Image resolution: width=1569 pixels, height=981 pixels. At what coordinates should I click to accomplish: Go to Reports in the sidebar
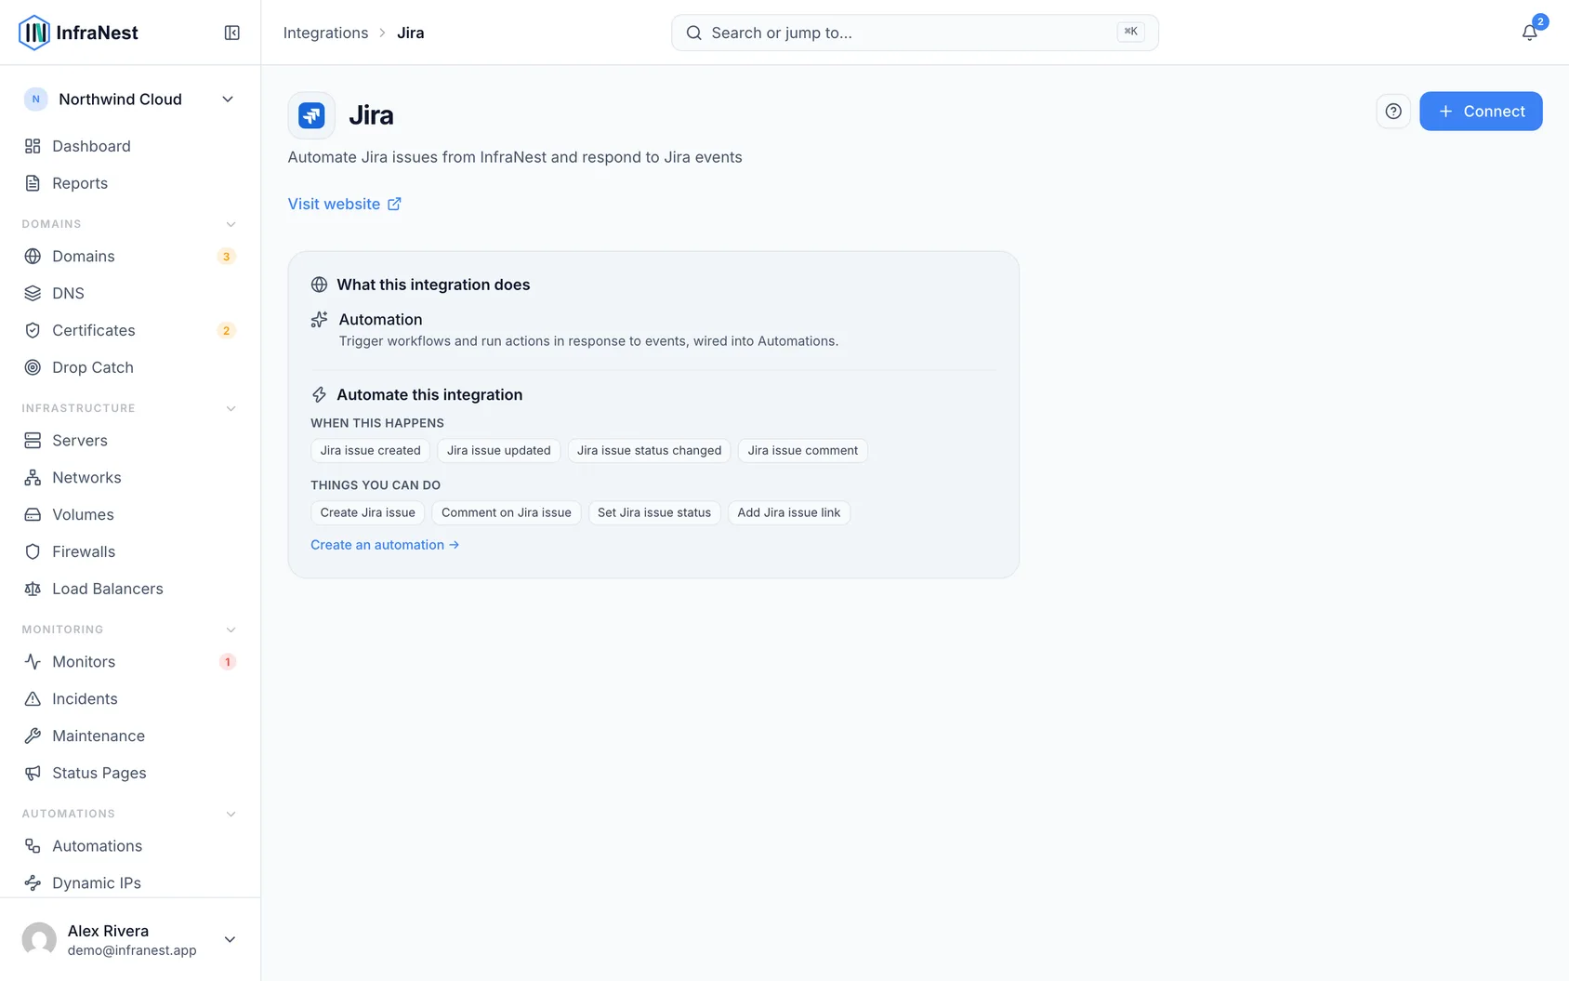coord(129,183)
